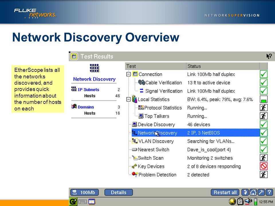Select Device Discovery test

point(197,124)
